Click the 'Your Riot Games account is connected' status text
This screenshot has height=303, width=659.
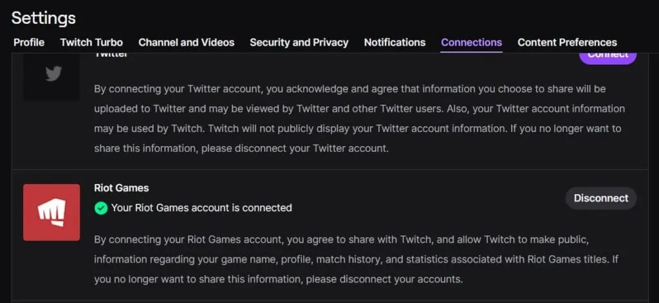[201, 208]
